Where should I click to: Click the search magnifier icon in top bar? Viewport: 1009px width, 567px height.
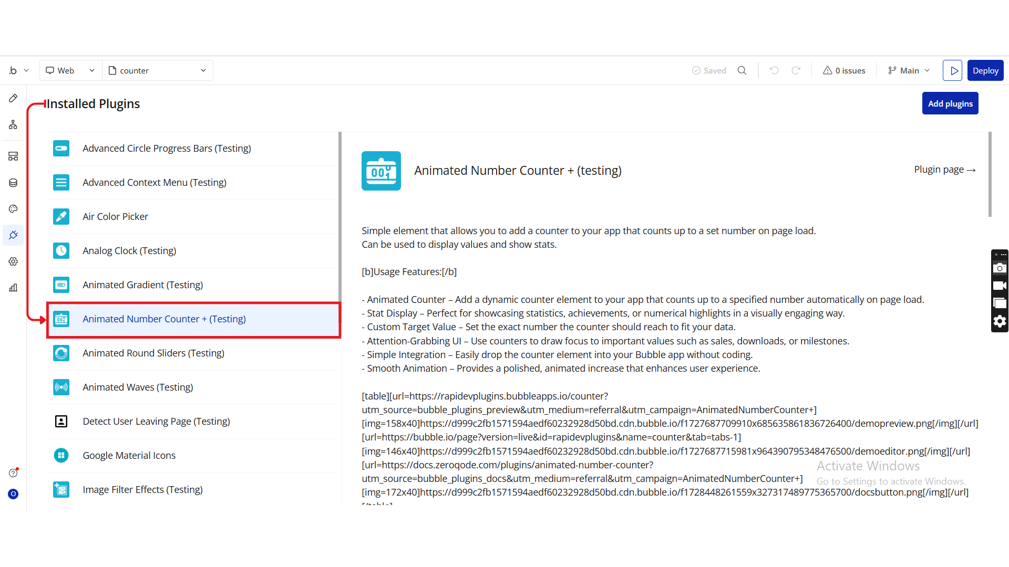coord(742,70)
